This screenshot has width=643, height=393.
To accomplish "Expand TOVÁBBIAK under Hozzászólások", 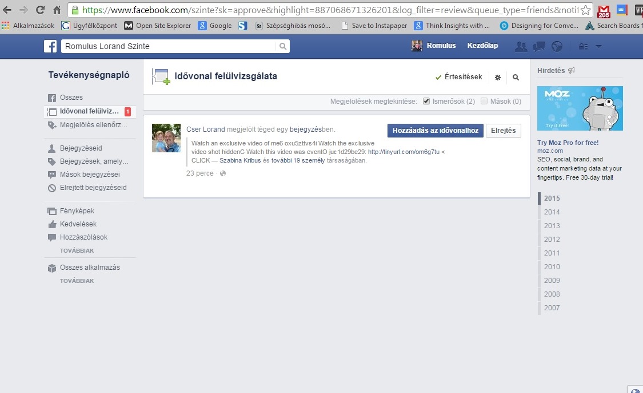I will [77, 250].
